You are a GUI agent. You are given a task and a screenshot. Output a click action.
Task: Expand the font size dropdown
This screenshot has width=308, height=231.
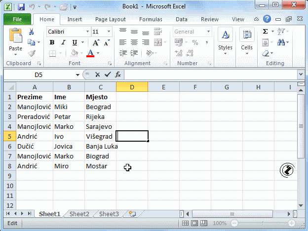(x=109, y=32)
